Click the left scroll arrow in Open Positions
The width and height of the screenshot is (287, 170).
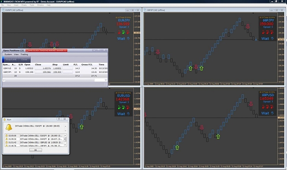(4, 80)
